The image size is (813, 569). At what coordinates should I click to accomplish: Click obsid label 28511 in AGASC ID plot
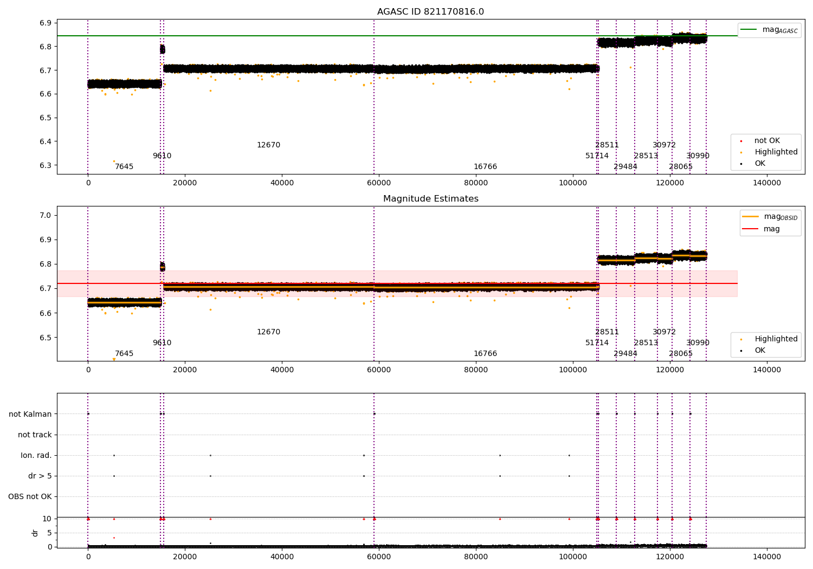click(607, 145)
